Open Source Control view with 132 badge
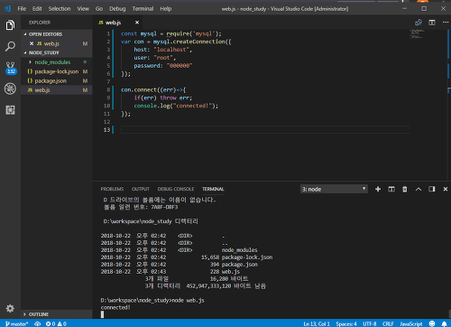The image size is (451, 327). point(11,68)
